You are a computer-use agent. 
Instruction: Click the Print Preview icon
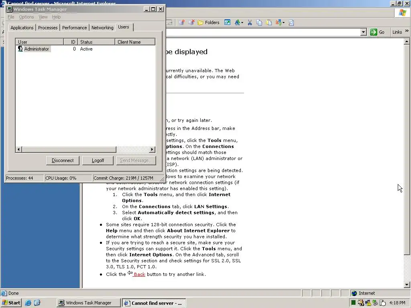pyautogui.click(x=291, y=22)
